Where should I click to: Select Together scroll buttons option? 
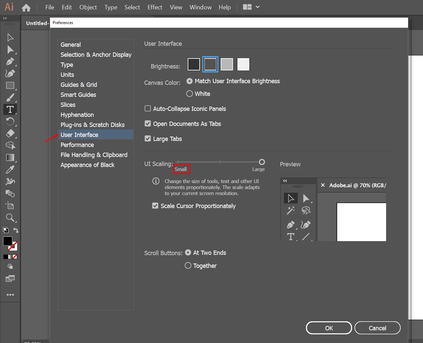click(x=201, y=266)
